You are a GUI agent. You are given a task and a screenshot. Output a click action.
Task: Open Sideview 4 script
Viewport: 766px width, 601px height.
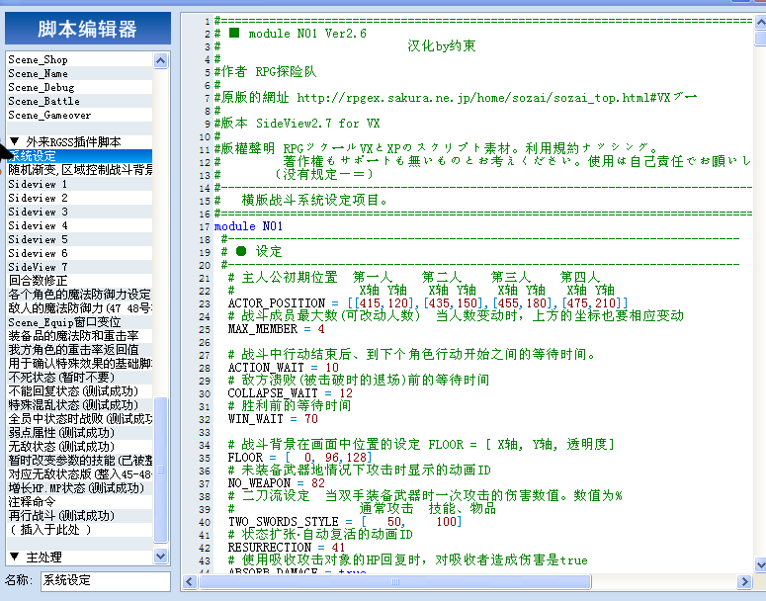tap(80, 225)
